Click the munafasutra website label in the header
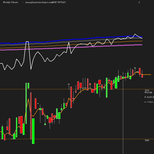This screenshot has width=154, height=154. click(x=39, y=2)
